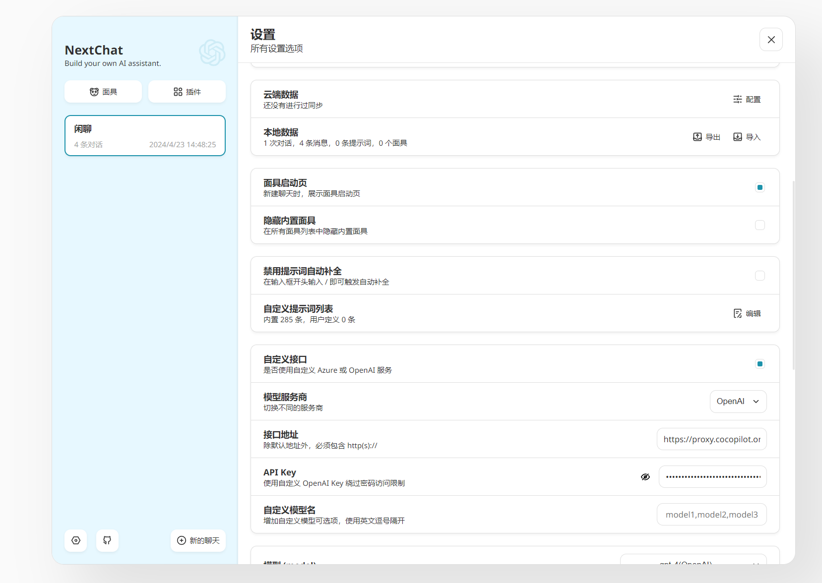Click the 设置 settings title
822x583 pixels.
coord(263,35)
